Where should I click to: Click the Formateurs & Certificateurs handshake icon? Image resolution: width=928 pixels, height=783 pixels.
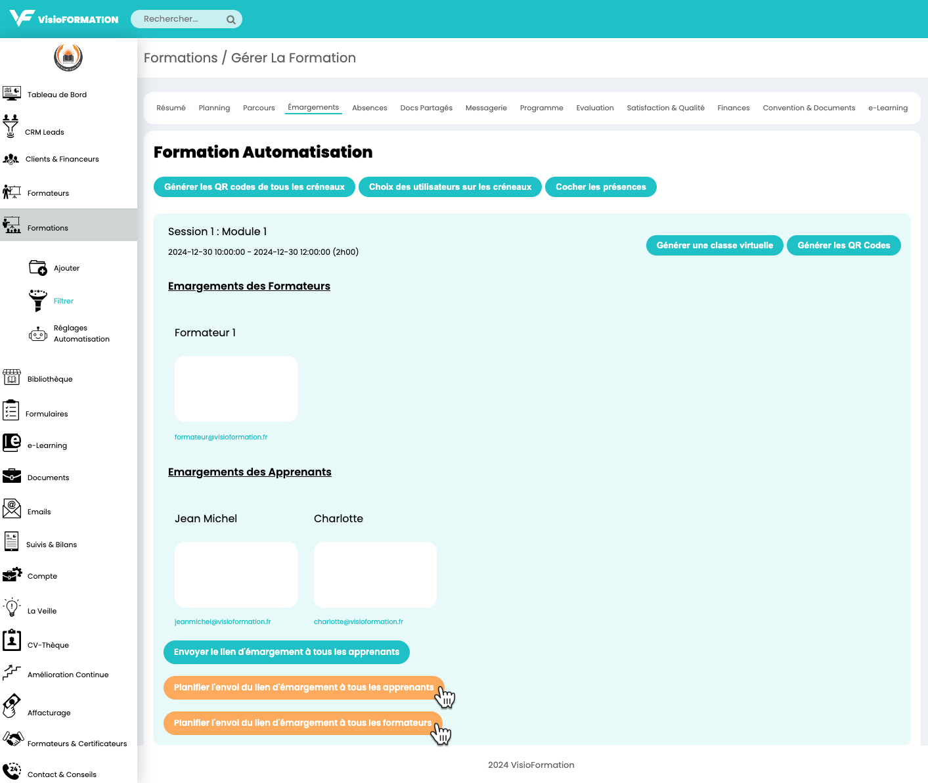coord(13,739)
